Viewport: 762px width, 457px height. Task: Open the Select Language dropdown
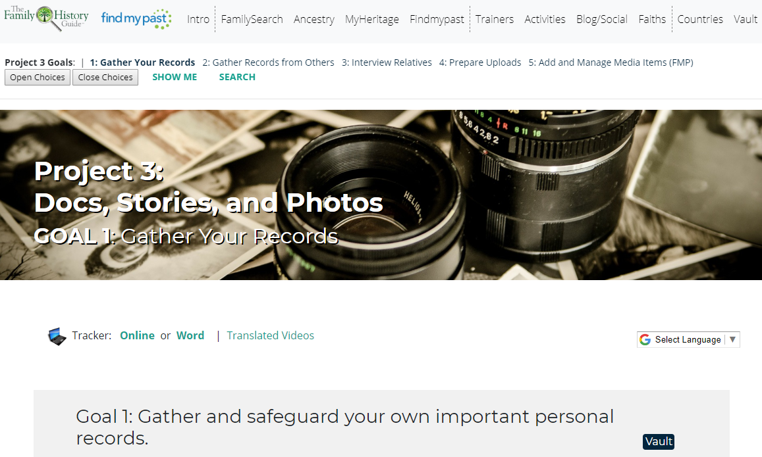click(x=688, y=339)
